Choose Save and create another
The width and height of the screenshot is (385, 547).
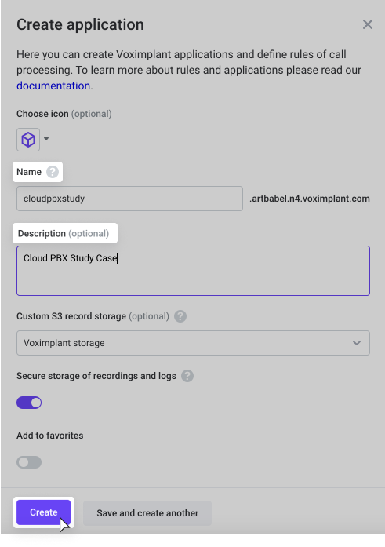(147, 513)
